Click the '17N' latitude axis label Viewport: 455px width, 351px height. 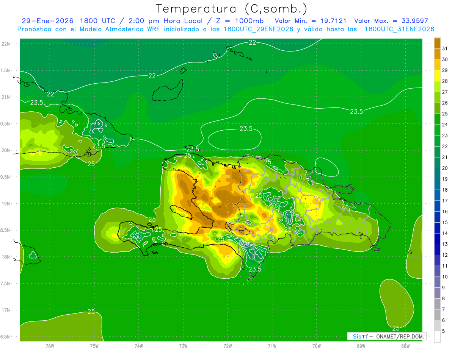click(x=6, y=310)
